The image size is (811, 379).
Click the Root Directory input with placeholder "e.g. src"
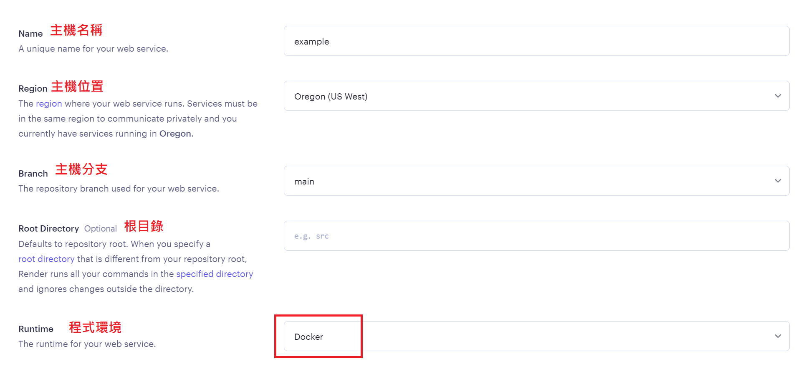tap(536, 235)
